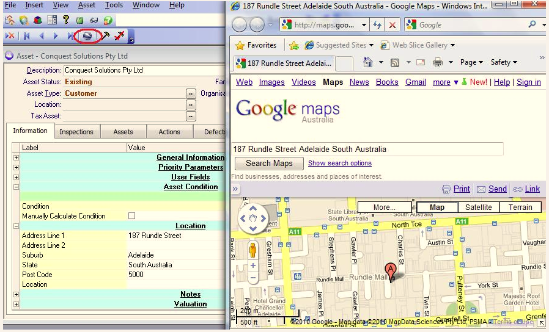Viewport: 549px width, 332px height.
Task: Expand the General Information section
Action: tap(16, 157)
